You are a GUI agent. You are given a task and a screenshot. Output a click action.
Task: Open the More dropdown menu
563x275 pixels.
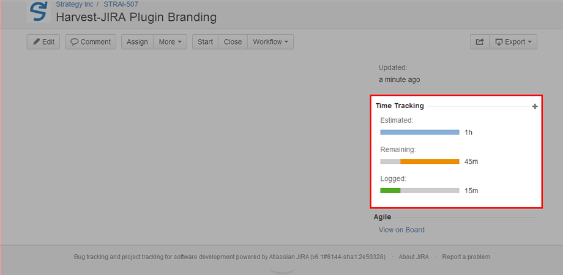point(170,42)
